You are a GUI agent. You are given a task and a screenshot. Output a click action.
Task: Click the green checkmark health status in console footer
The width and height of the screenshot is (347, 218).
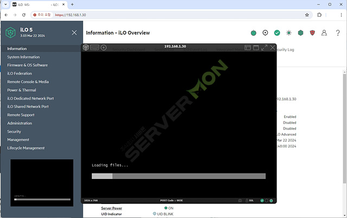pyautogui.click(x=262, y=201)
